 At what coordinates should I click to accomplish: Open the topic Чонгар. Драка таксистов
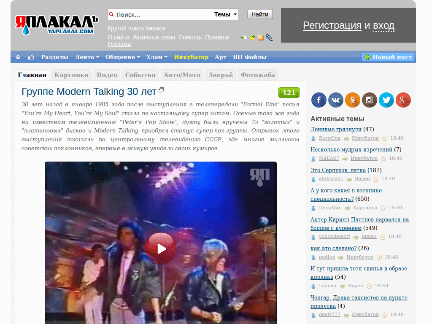click(359, 302)
